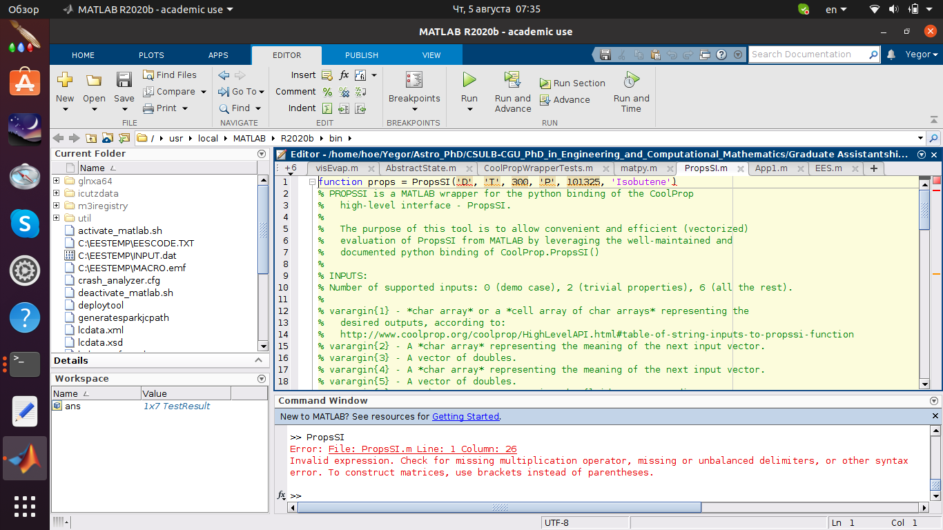
Task: Click the PropsSI.m error location link
Action: point(422,449)
